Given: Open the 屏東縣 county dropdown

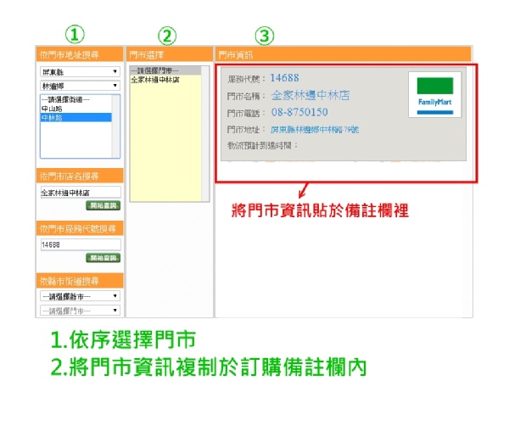Looking at the screenshot, I should click(x=80, y=72).
